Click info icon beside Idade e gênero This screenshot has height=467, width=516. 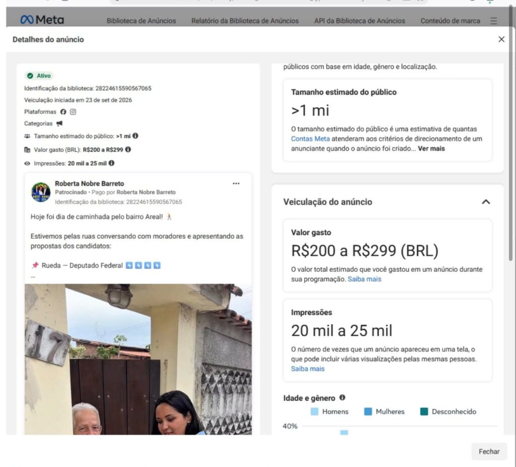pos(342,397)
